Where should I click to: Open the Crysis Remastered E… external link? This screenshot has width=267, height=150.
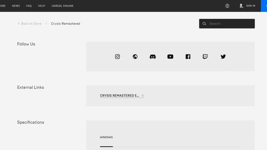[x=119, y=95]
